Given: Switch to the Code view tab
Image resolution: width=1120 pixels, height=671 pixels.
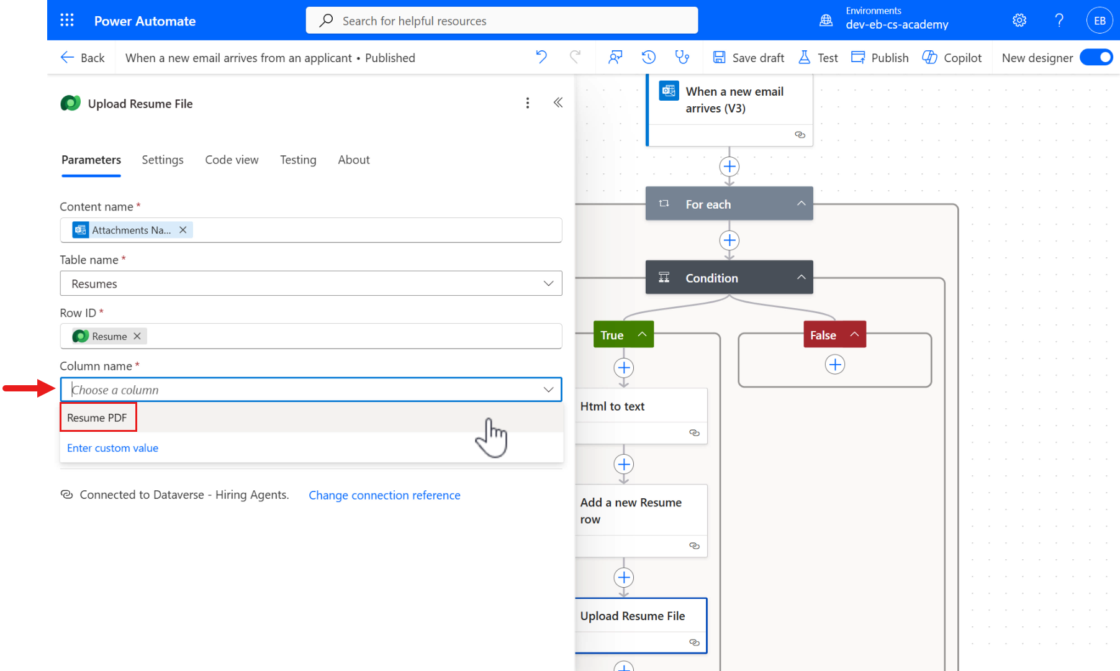Looking at the screenshot, I should tap(232, 160).
